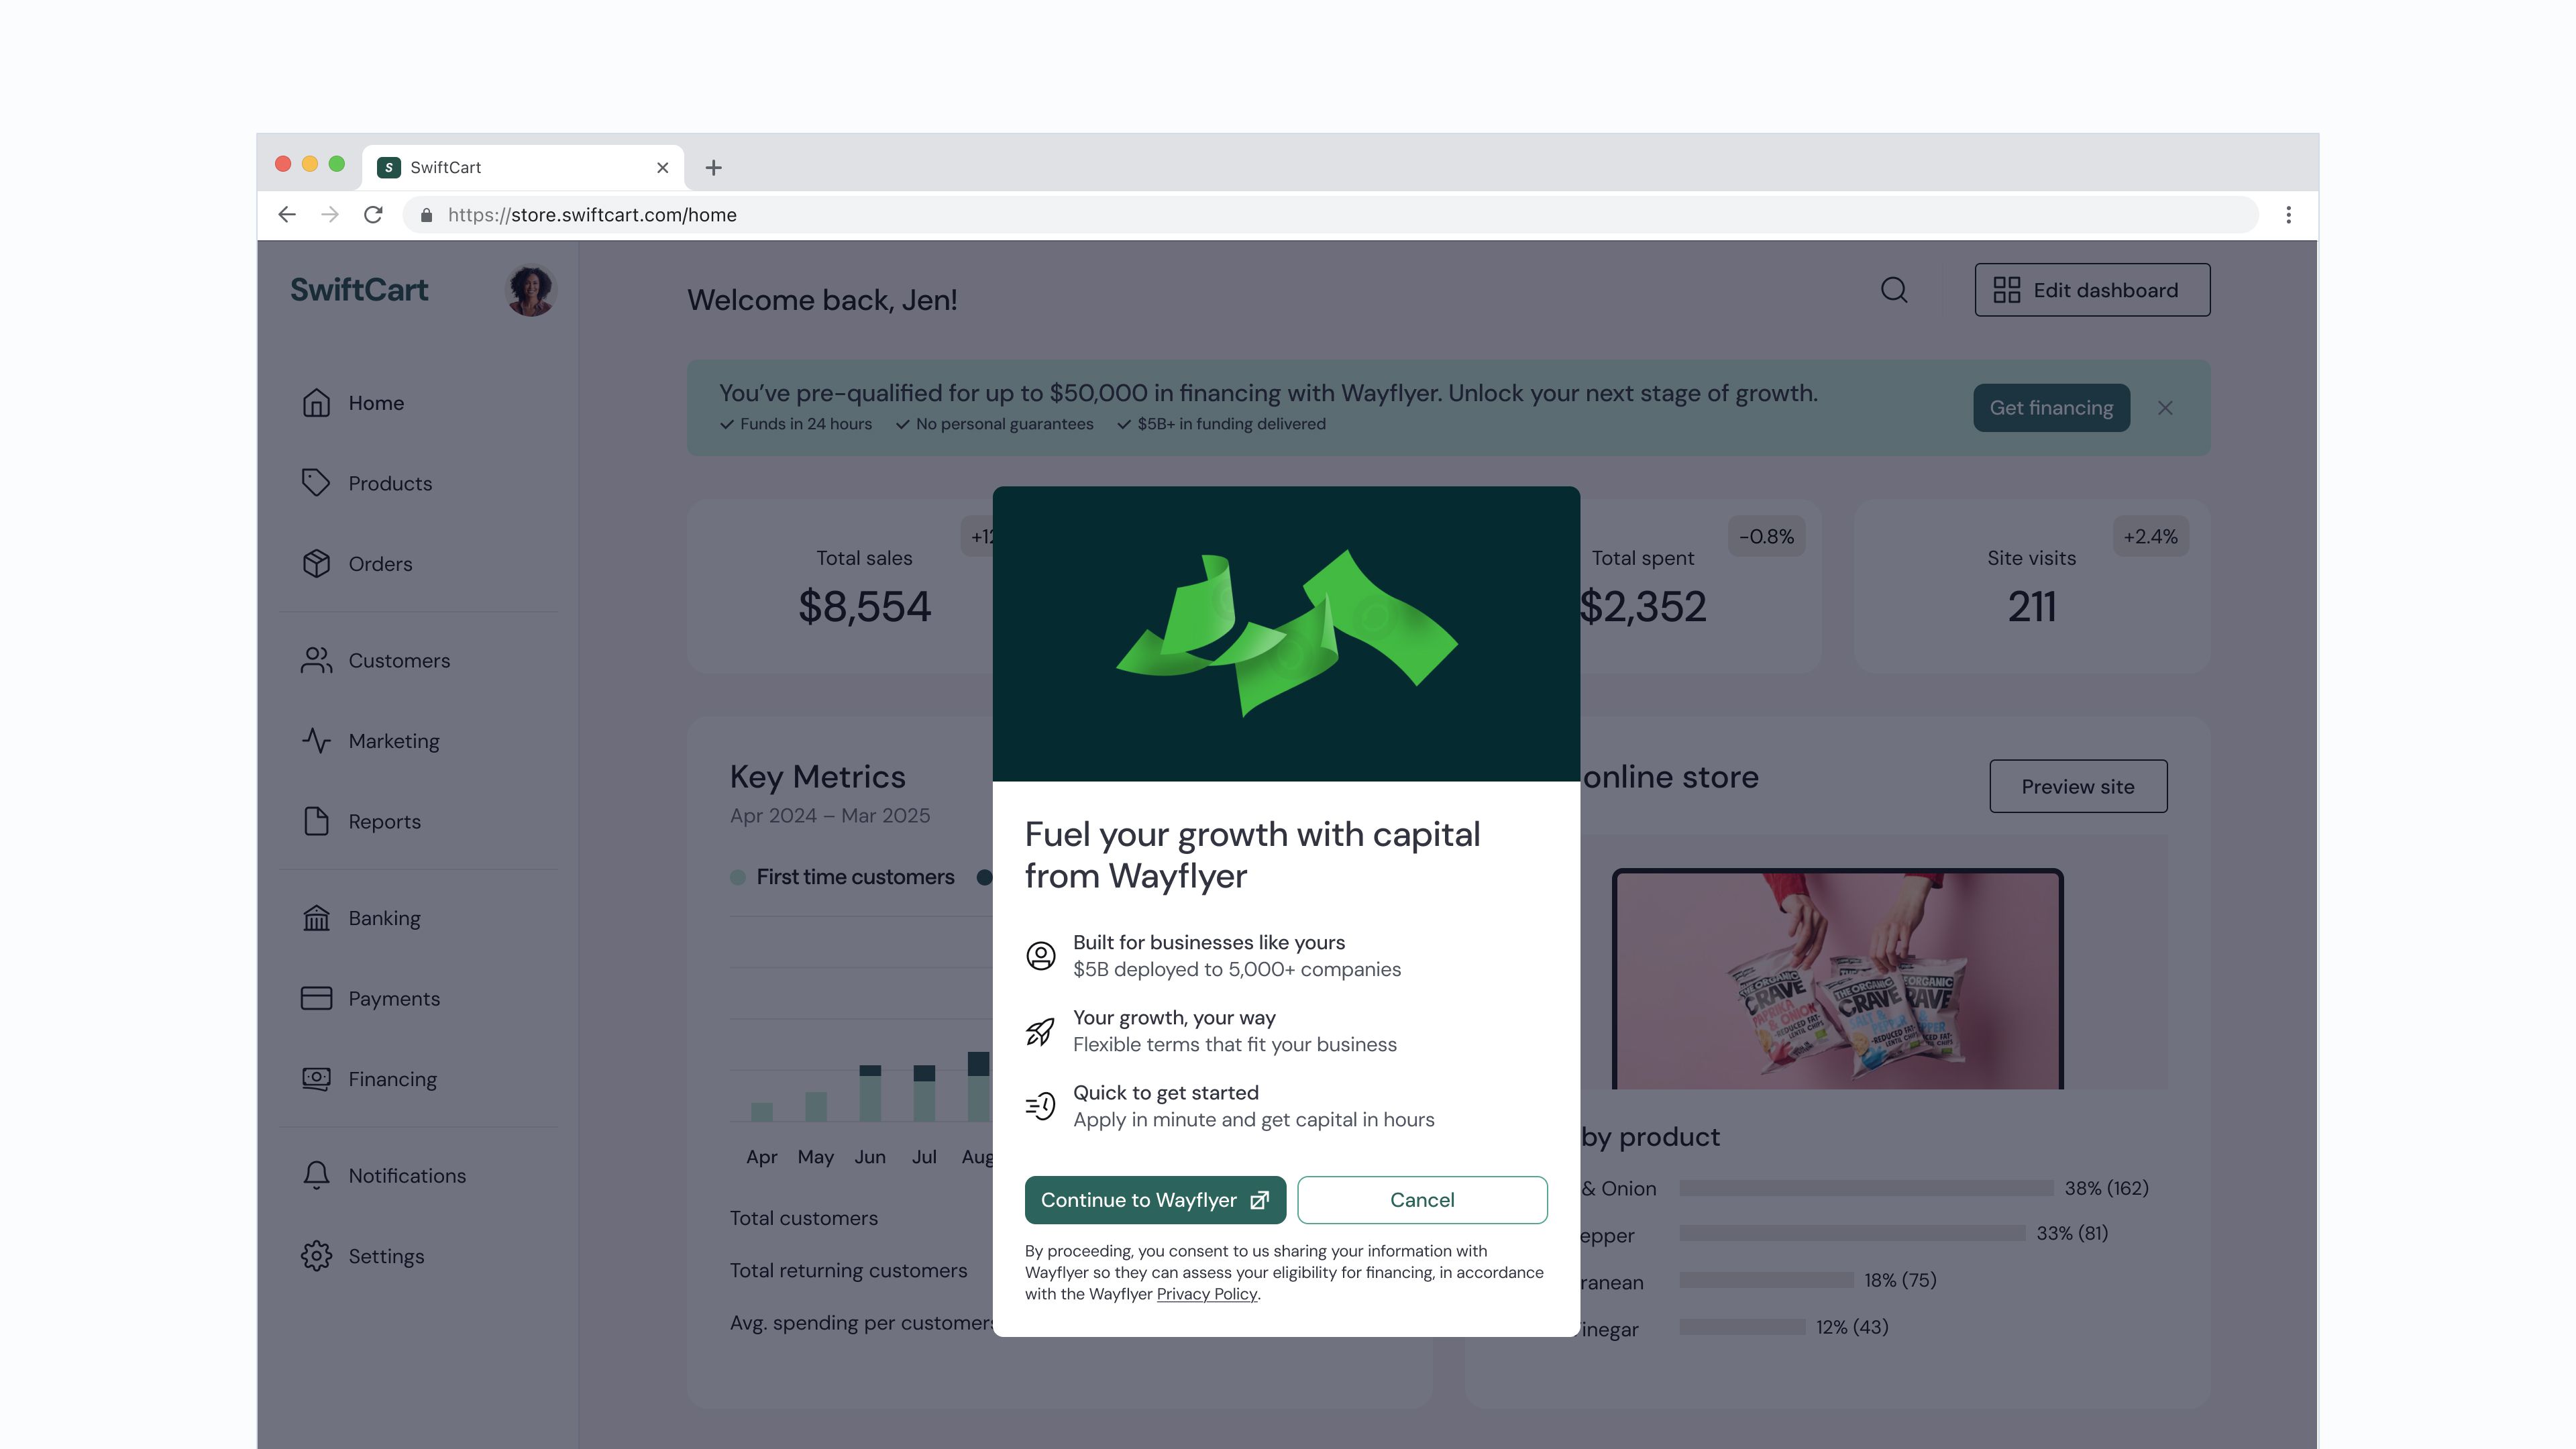This screenshot has height=1449, width=2576.
Task: Click the '+2.4%' change badge
Action: pos(2150,536)
